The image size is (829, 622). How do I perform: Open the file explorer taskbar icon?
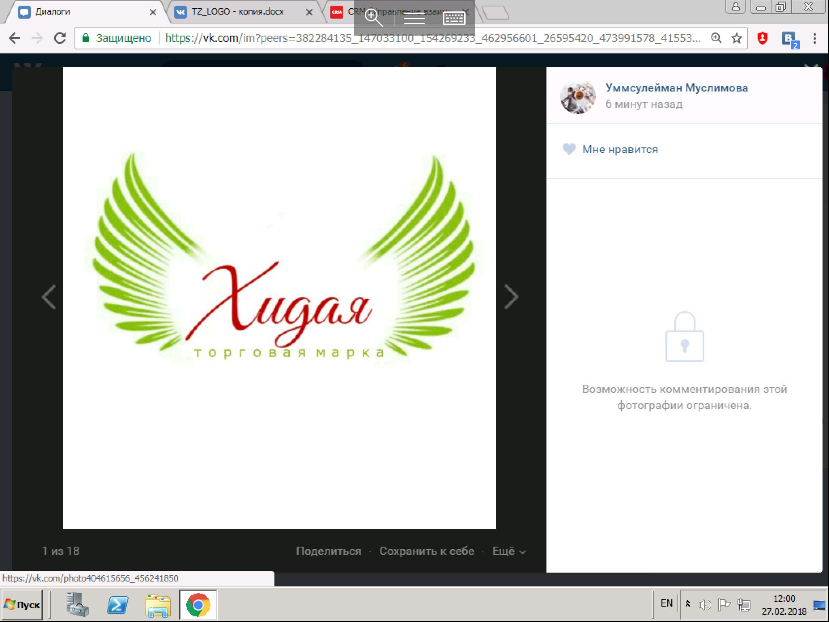tap(158, 605)
